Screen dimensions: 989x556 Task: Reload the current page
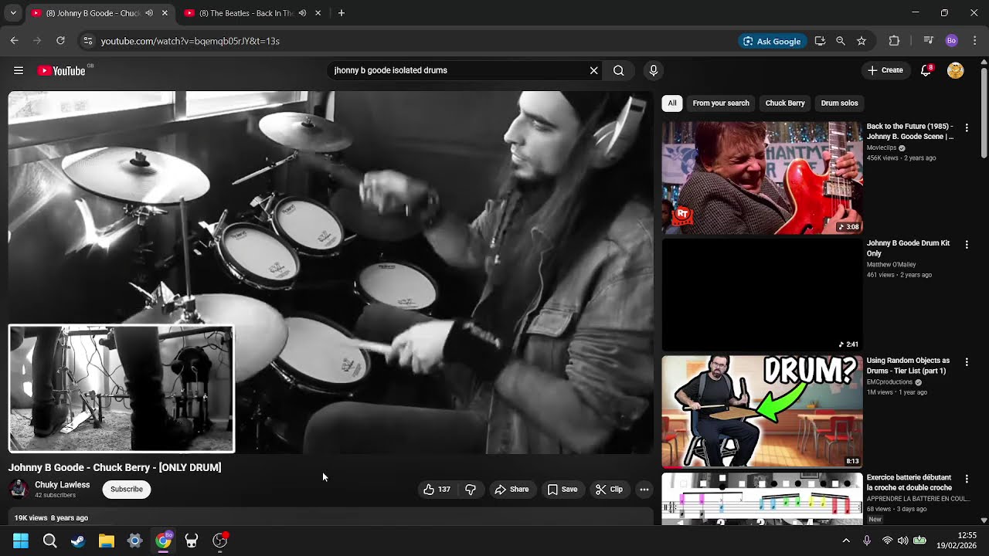[60, 41]
